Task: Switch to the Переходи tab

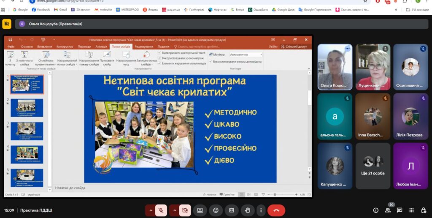Action: tap(84, 46)
